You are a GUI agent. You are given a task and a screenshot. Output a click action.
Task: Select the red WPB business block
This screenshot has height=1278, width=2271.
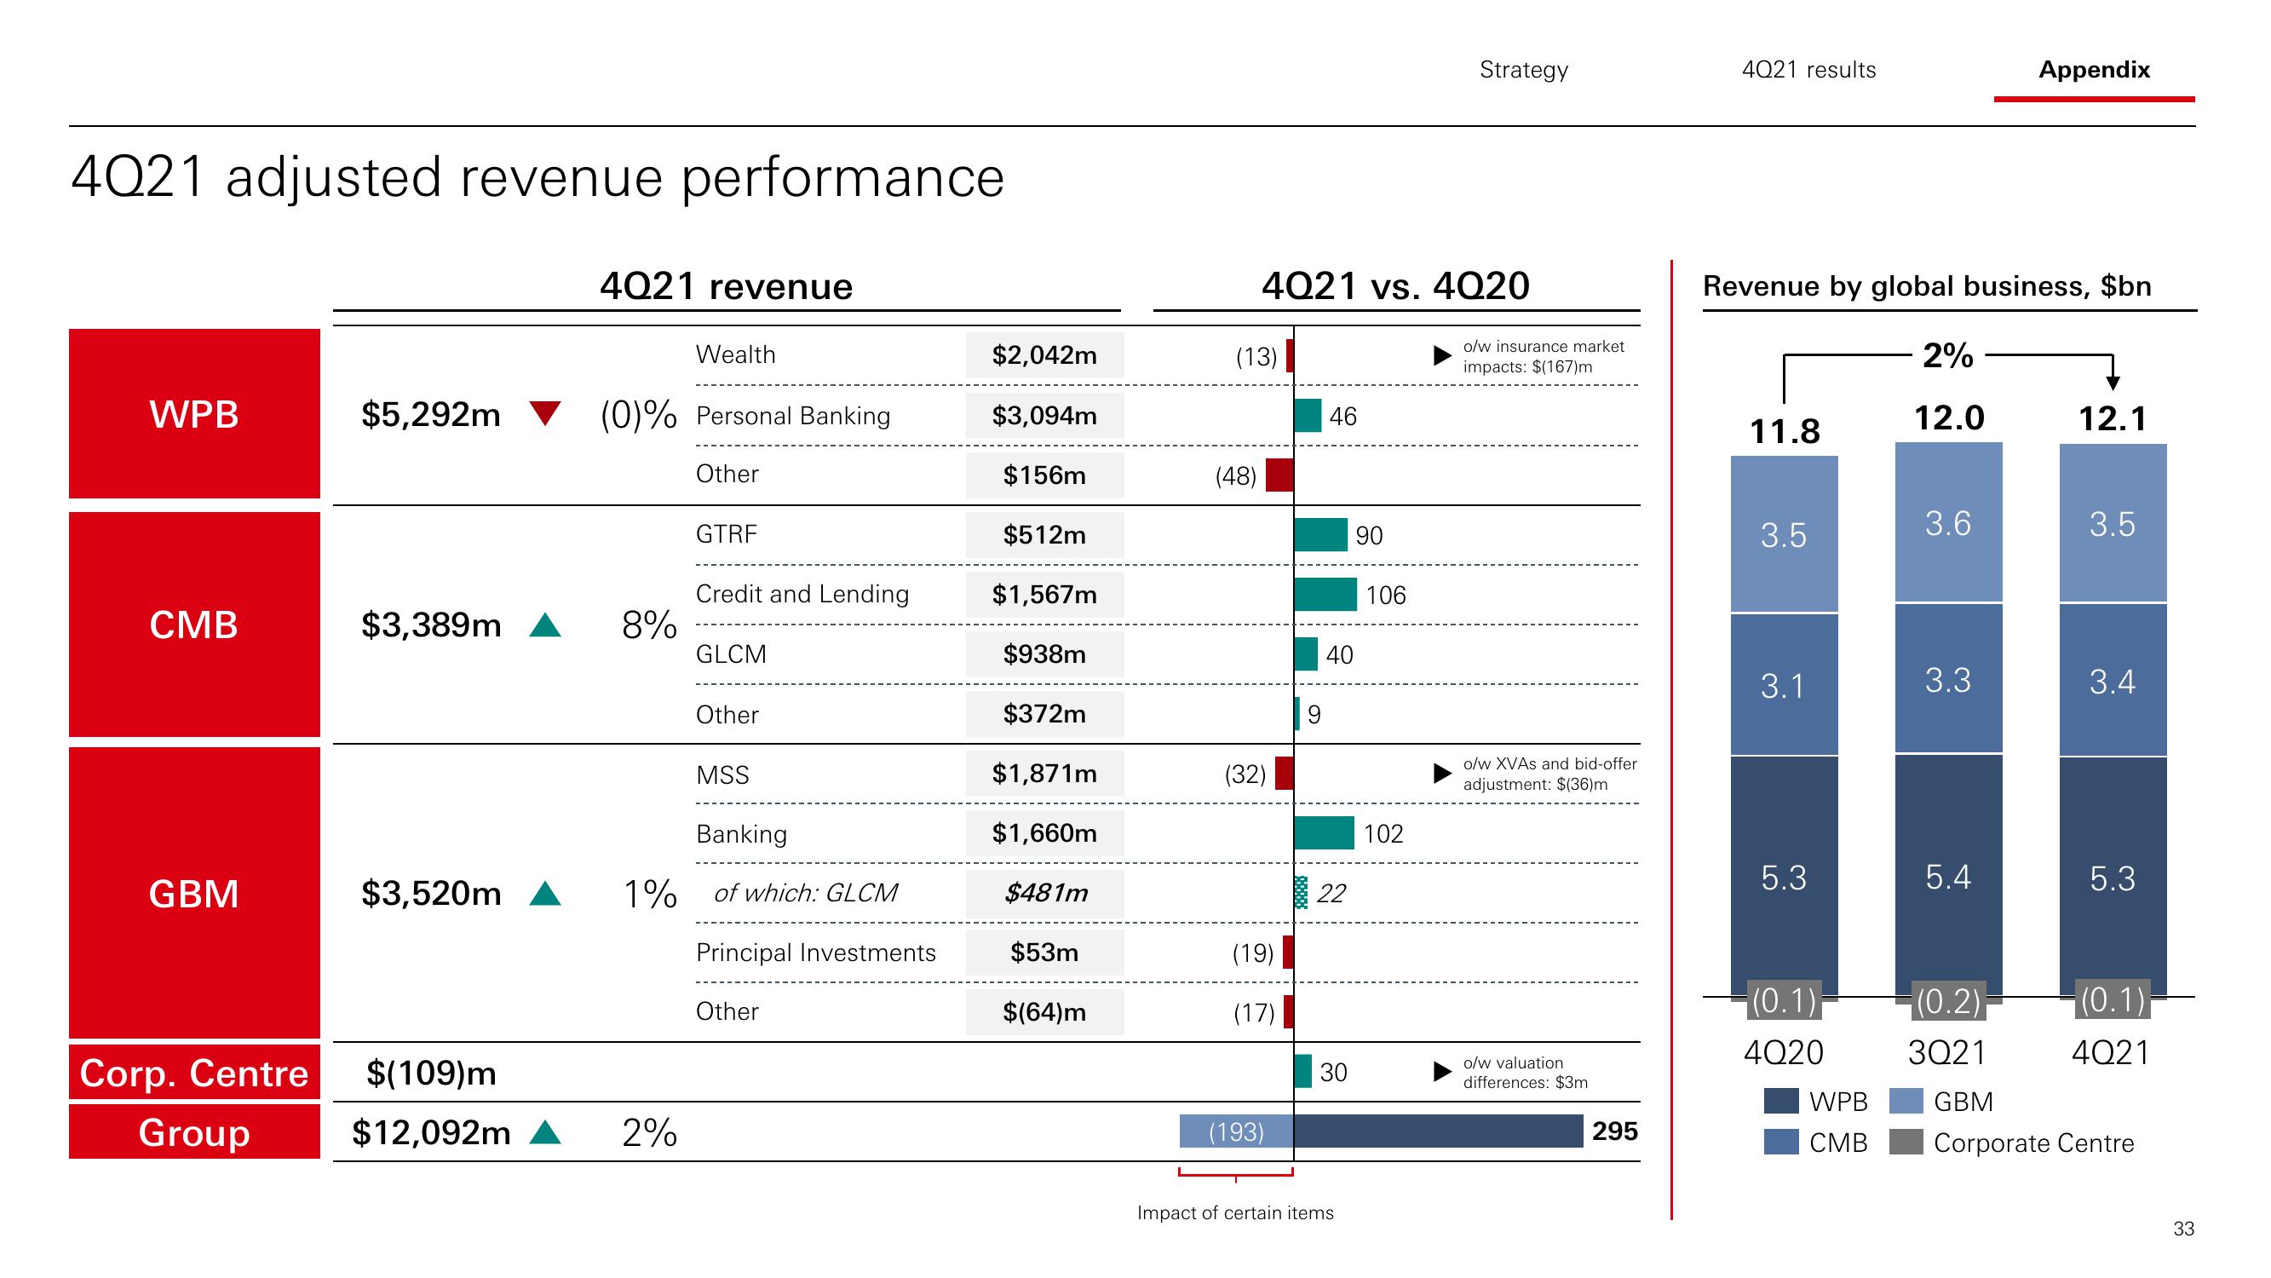pos(194,414)
